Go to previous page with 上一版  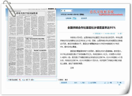point(25,80)
